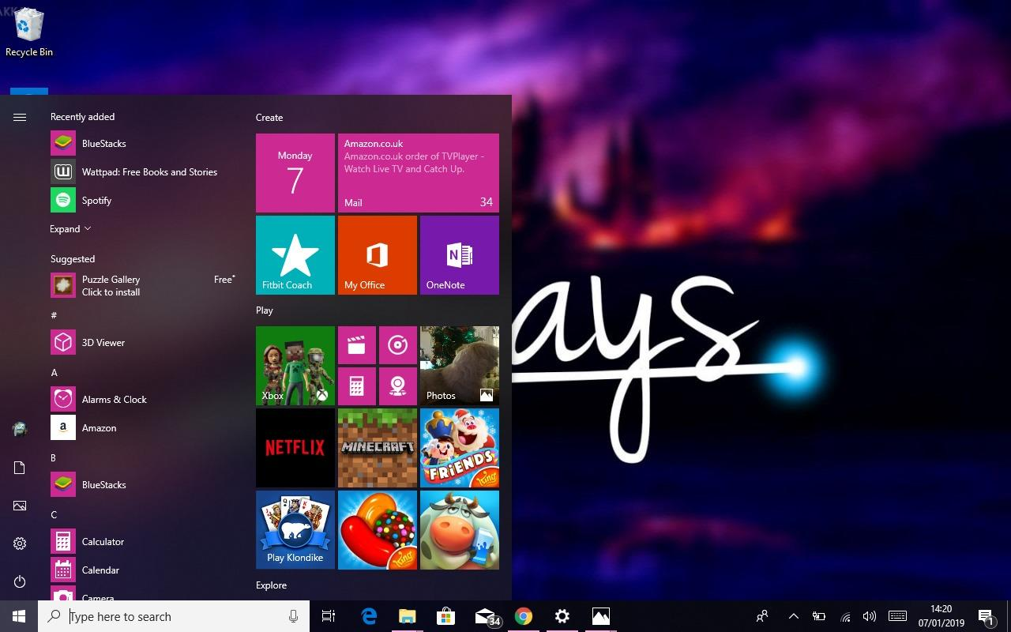
Task: Expand the Recently added list
Action: (x=70, y=229)
